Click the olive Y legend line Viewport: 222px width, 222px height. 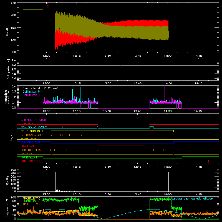pyautogui.click(x=33, y=9)
